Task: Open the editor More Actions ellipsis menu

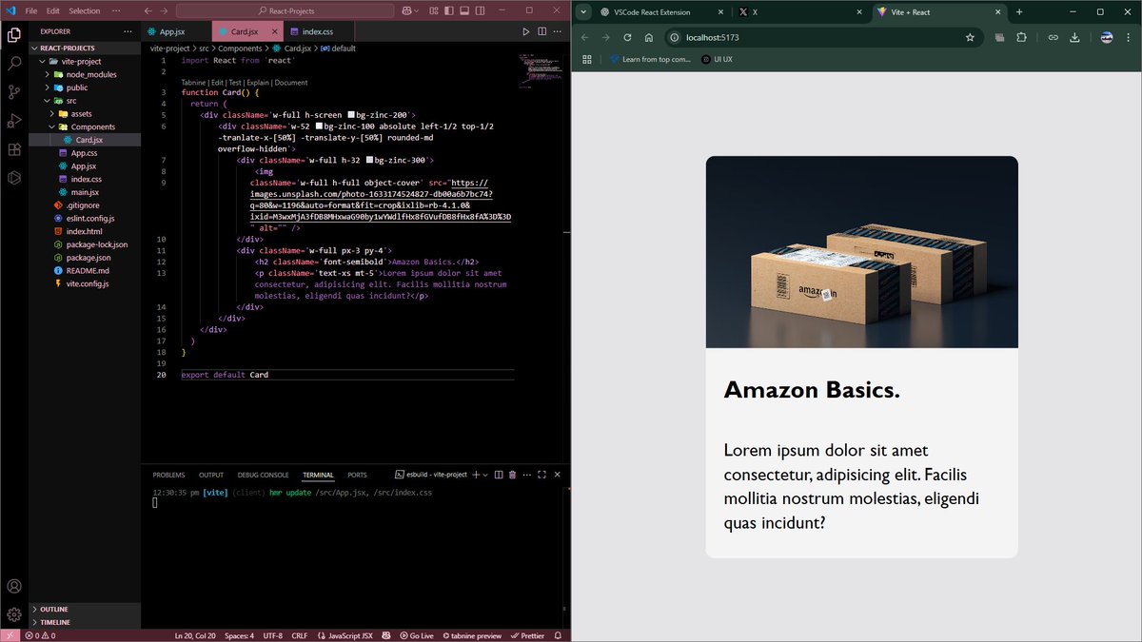Action: pos(557,31)
